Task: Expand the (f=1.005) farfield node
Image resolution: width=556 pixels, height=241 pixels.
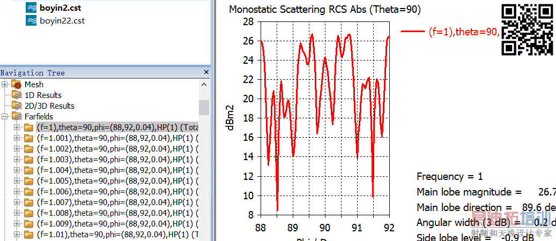Action: [x=17, y=181]
